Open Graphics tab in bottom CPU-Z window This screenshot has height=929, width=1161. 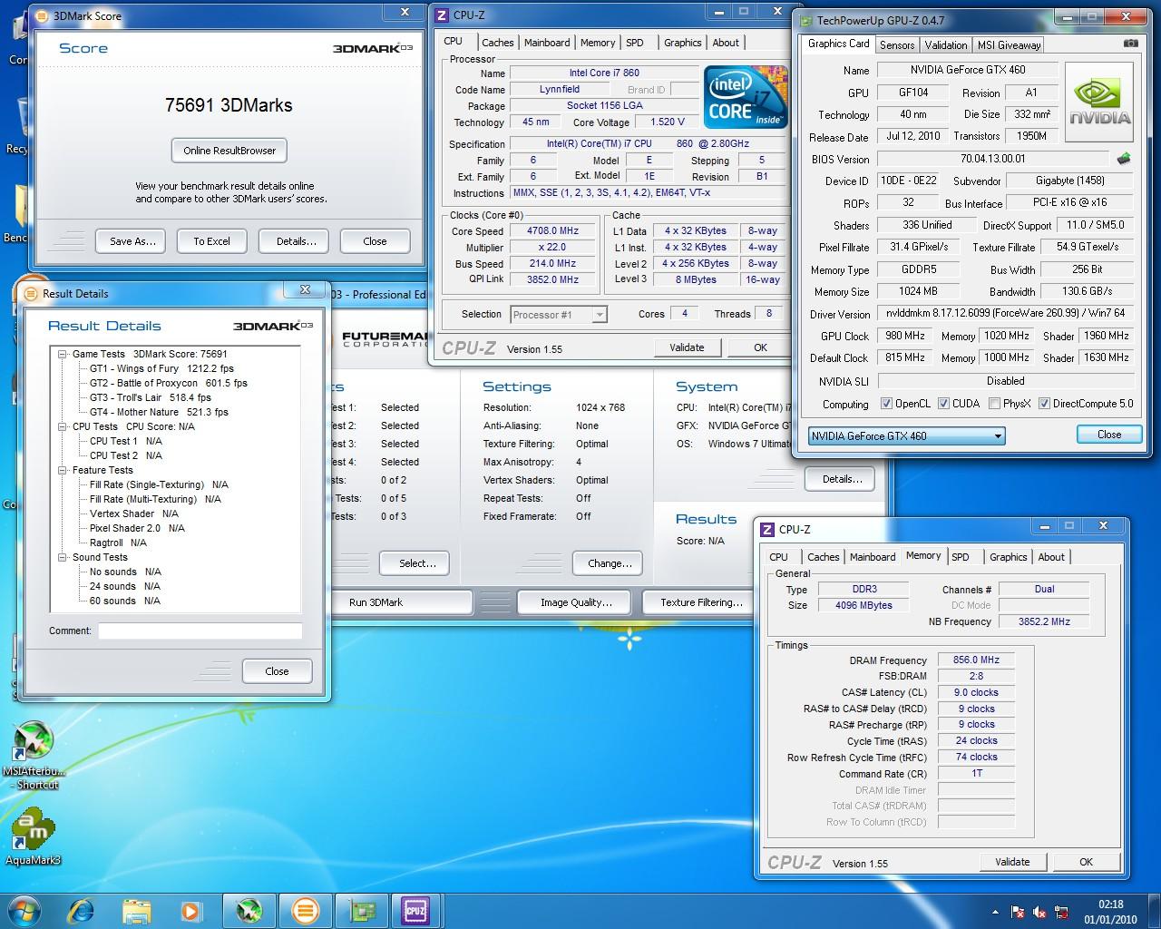pyautogui.click(x=1008, y=557)
